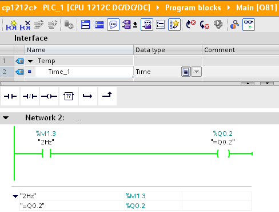Insert a normally open contact
The image size is (279, 212).
[10, 96]
